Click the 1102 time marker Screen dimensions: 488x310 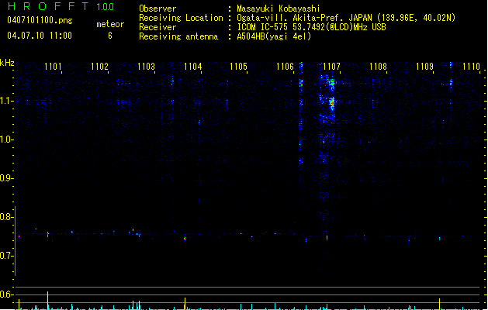(99, 67)
